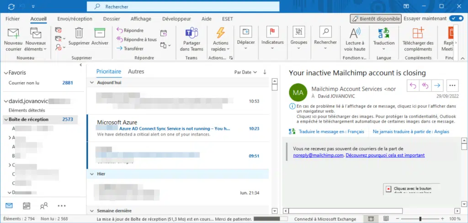Archive the message with Archiver icon

(100, 32)
